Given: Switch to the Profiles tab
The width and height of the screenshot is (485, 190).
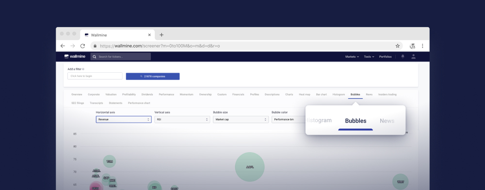Looking at the screenshot, I should tap(255, 95).
